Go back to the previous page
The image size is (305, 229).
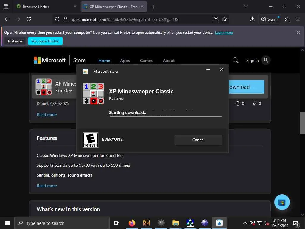coord(7,19)
